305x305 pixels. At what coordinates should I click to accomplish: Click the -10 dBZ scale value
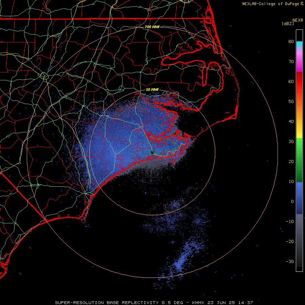pyautogui.click(x=290, y=222)
